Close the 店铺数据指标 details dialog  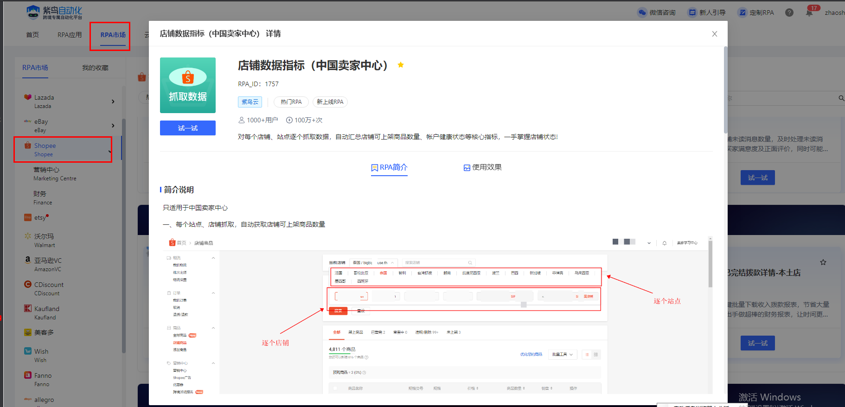coord(714,34)
